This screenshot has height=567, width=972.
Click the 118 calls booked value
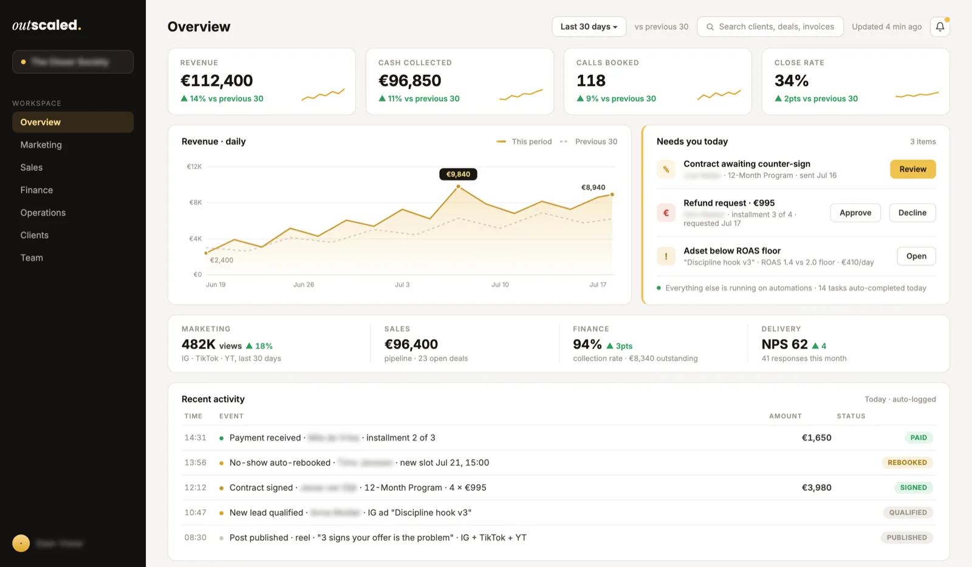pyautogui.click(x=591, y=80)
